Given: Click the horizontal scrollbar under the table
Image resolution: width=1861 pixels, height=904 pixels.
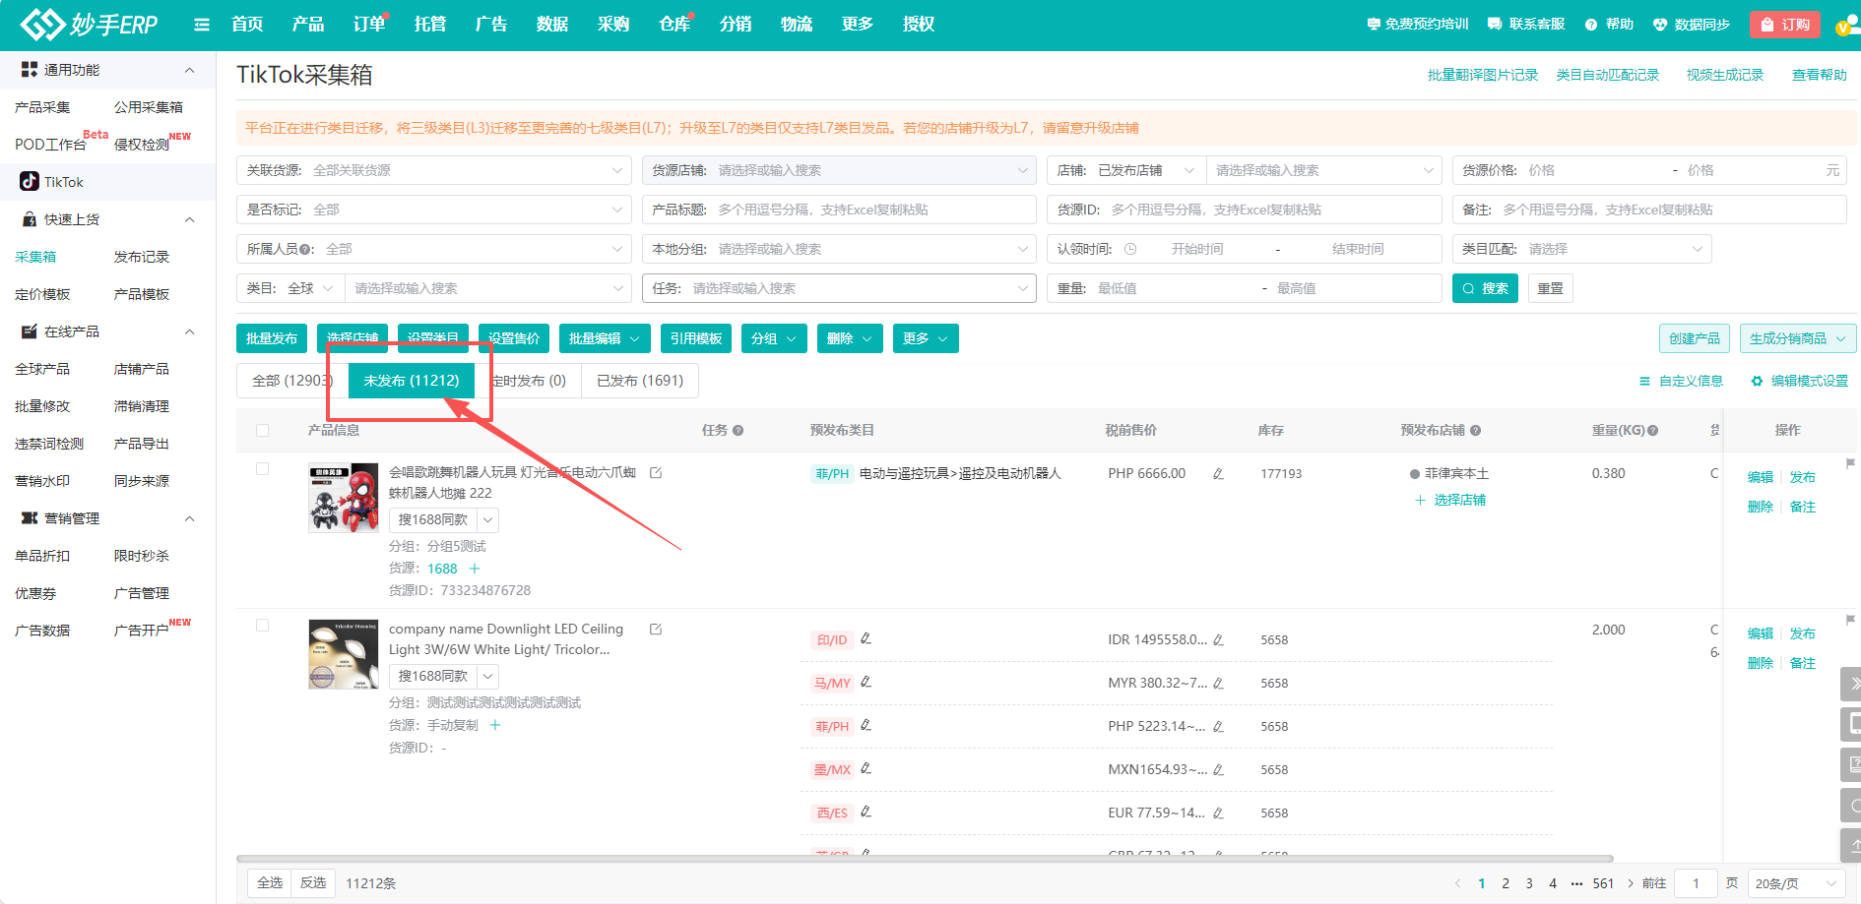Looking at the screenshot, I should point(924,859).
